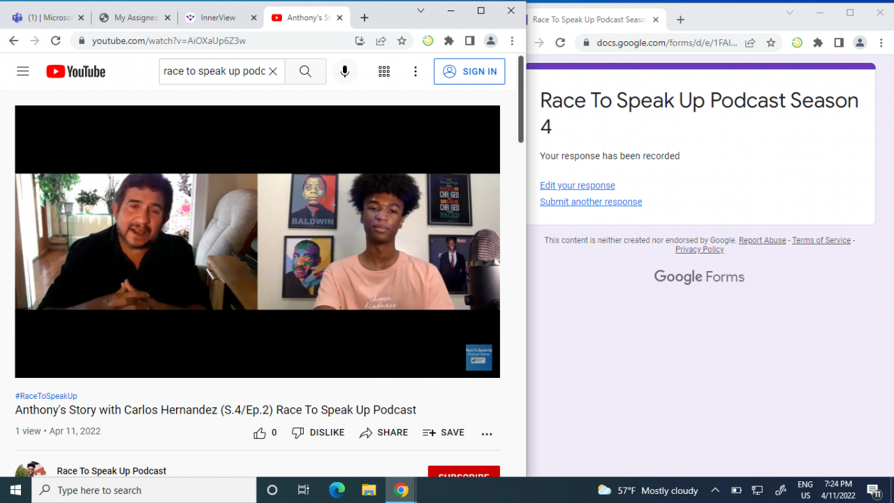Open YouTube settings three-dot menu
The width and height of the screenshot is (894, 503).
[416, 71]
